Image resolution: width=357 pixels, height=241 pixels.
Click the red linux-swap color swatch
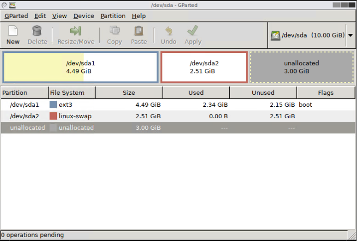click(x=53, y=116)
